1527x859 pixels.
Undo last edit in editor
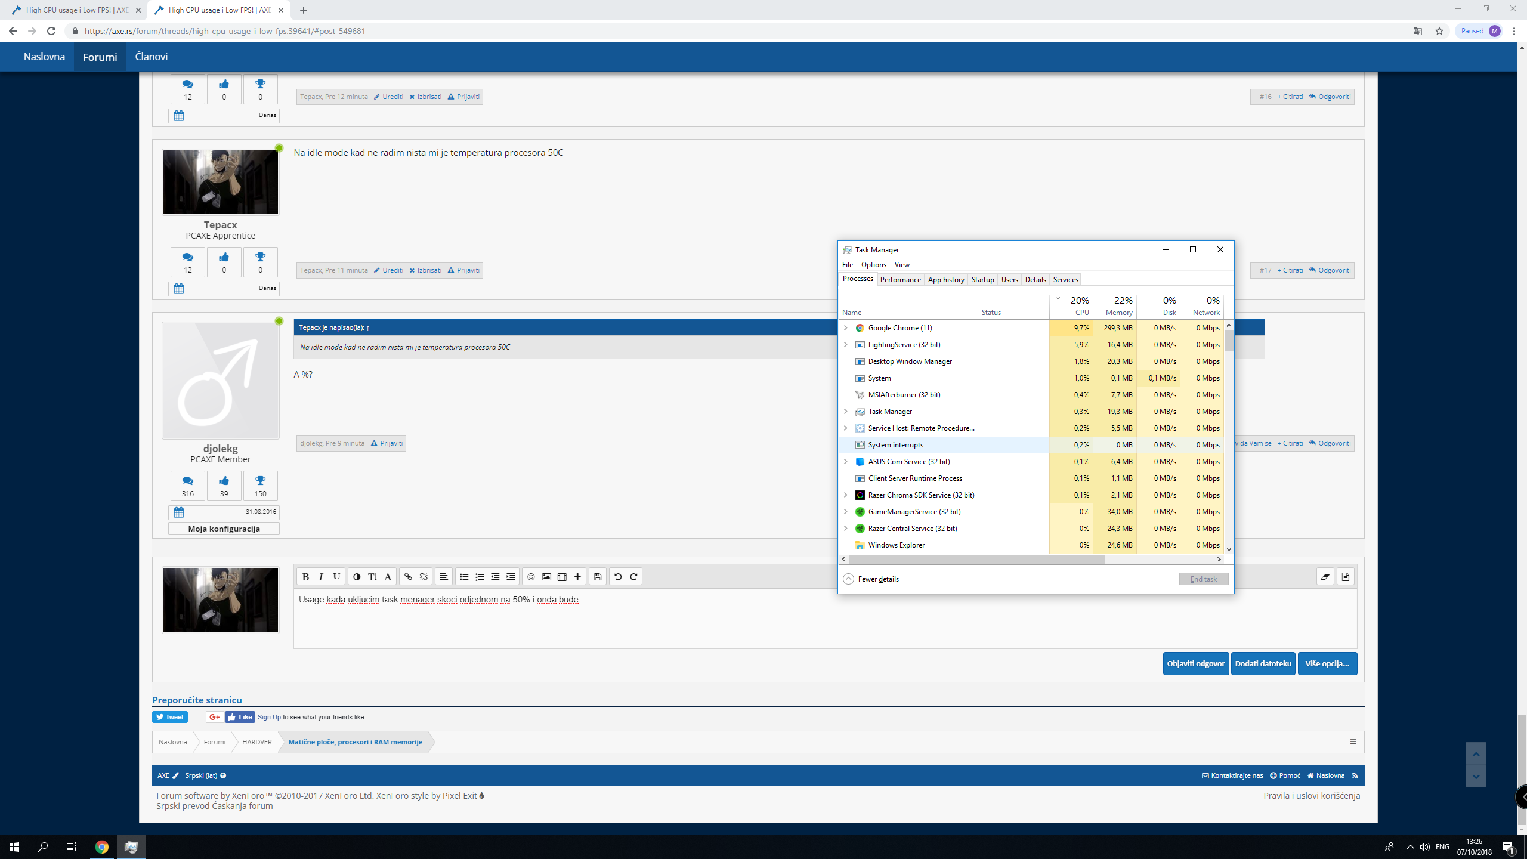pos(618,577)
